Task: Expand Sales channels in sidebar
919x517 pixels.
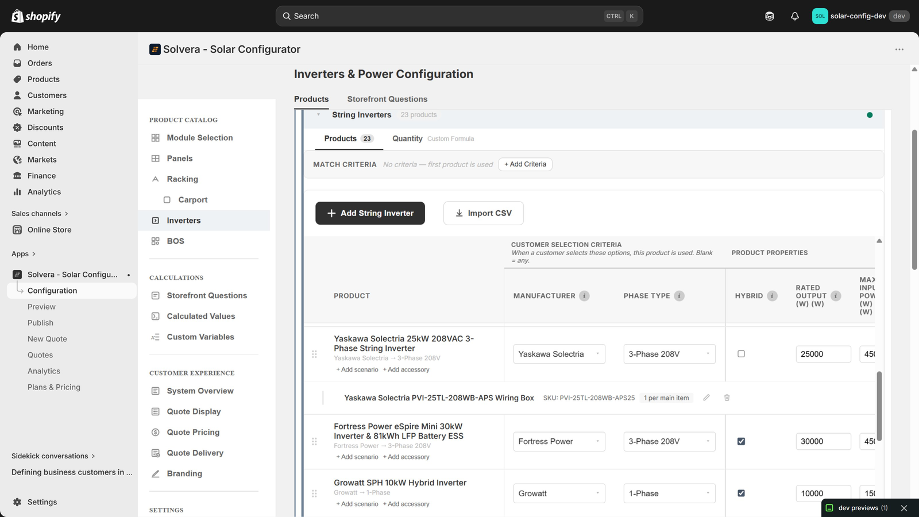Action: click(x=40, y=214)
